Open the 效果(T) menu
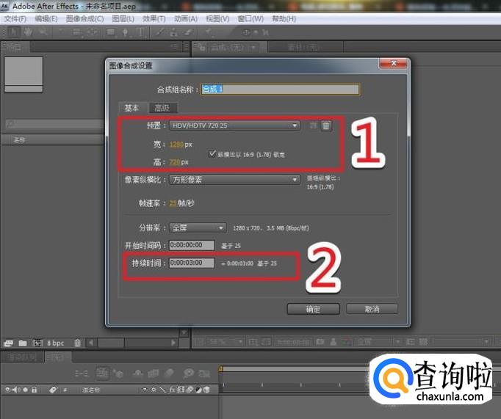The height and width of the screenshot is (419, 501). (154, 19)
